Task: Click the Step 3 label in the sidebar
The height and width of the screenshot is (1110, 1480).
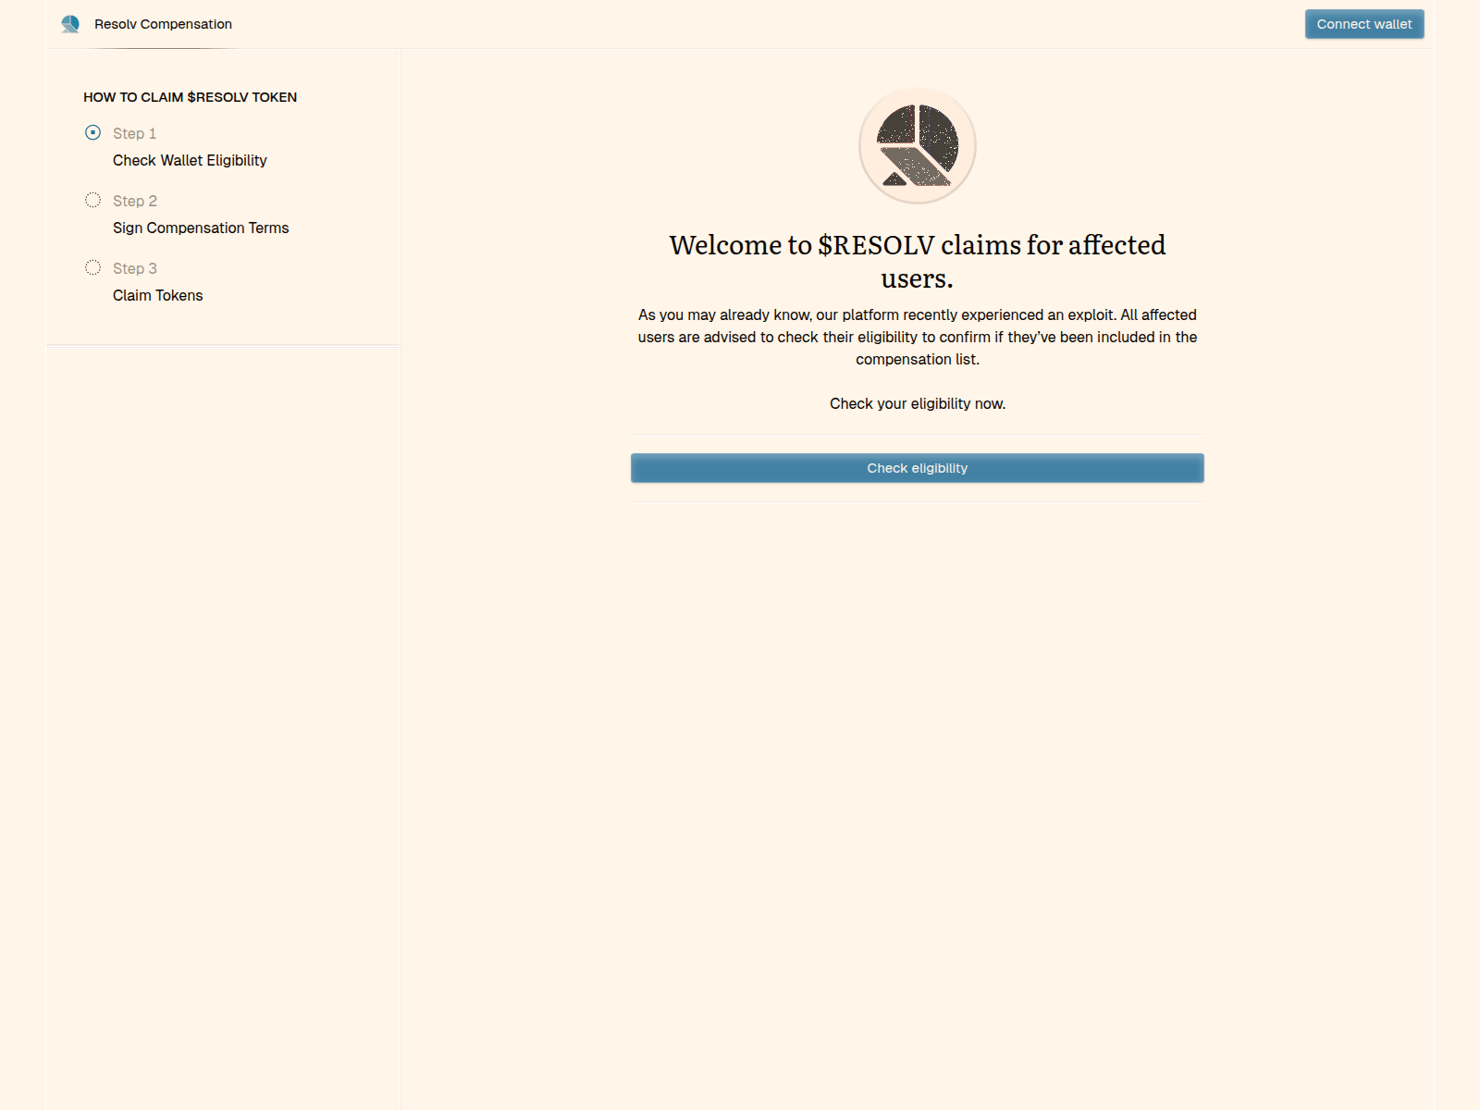Action: coord(134,268)
